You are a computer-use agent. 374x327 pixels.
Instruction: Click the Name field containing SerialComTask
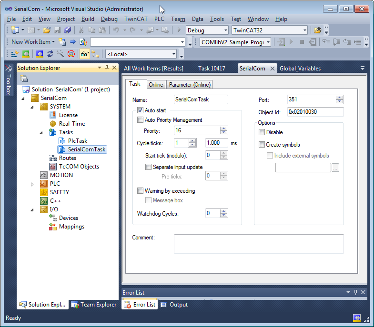[201, 99]
